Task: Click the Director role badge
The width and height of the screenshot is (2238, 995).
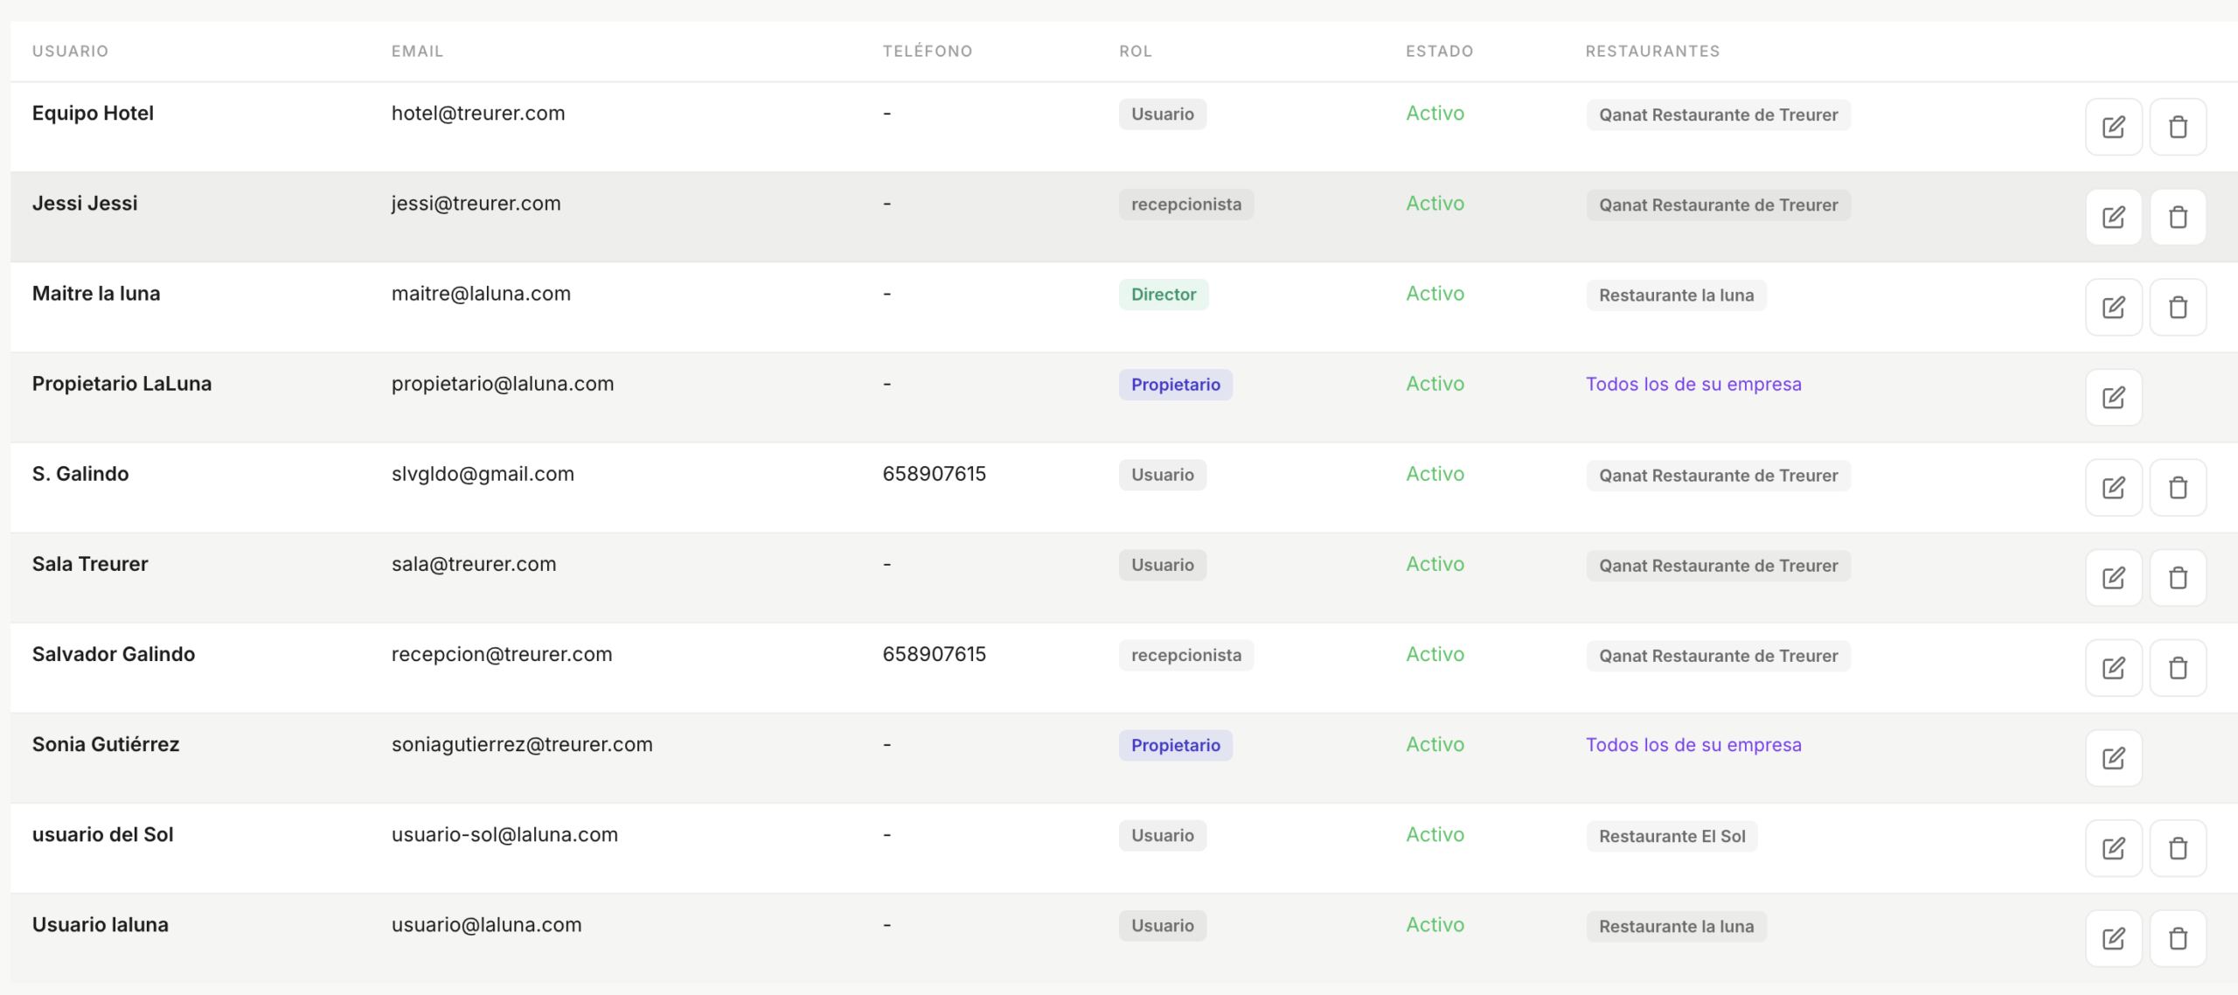Action: (x=1163, y=295)
